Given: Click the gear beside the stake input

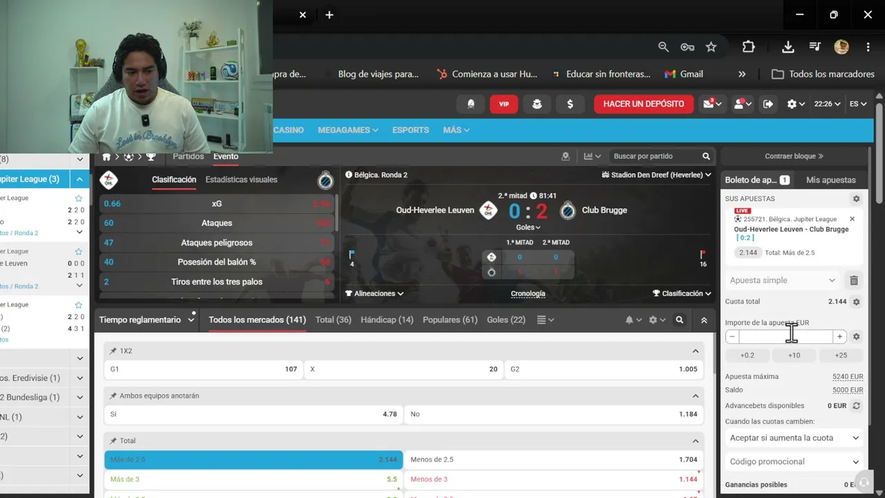Looking at the screenshot, I should tap(856, 337).
